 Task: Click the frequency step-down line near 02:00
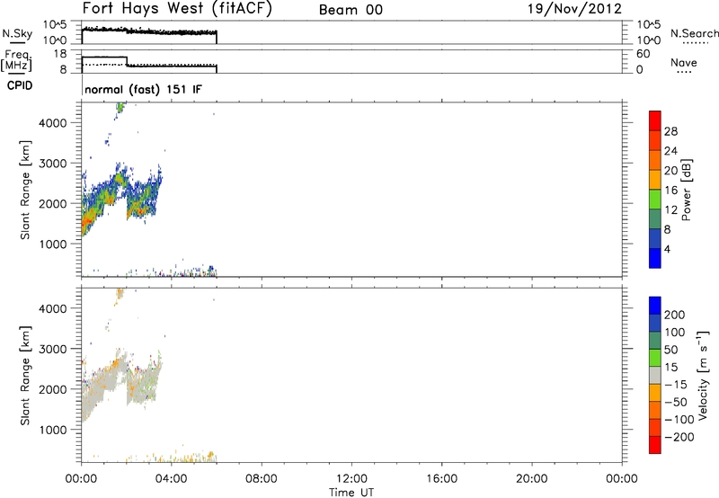click(x=127, y=61)
